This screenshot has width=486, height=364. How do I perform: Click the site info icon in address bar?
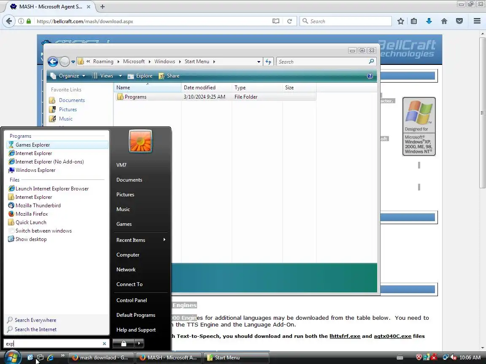pos(21,21)
